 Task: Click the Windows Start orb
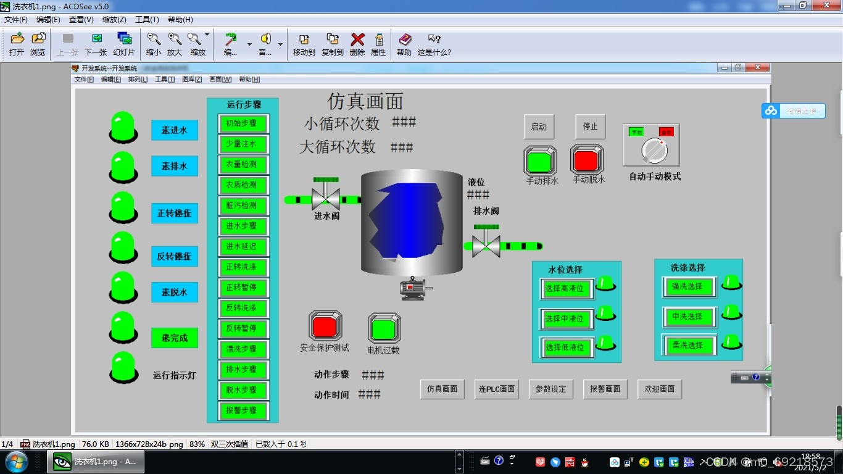click(17, 462)
